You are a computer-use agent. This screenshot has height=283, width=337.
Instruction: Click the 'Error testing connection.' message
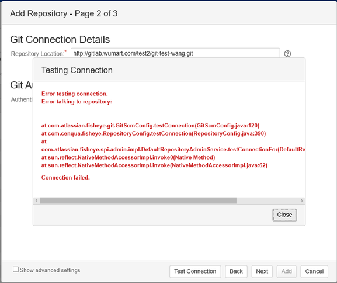point(75,94)
